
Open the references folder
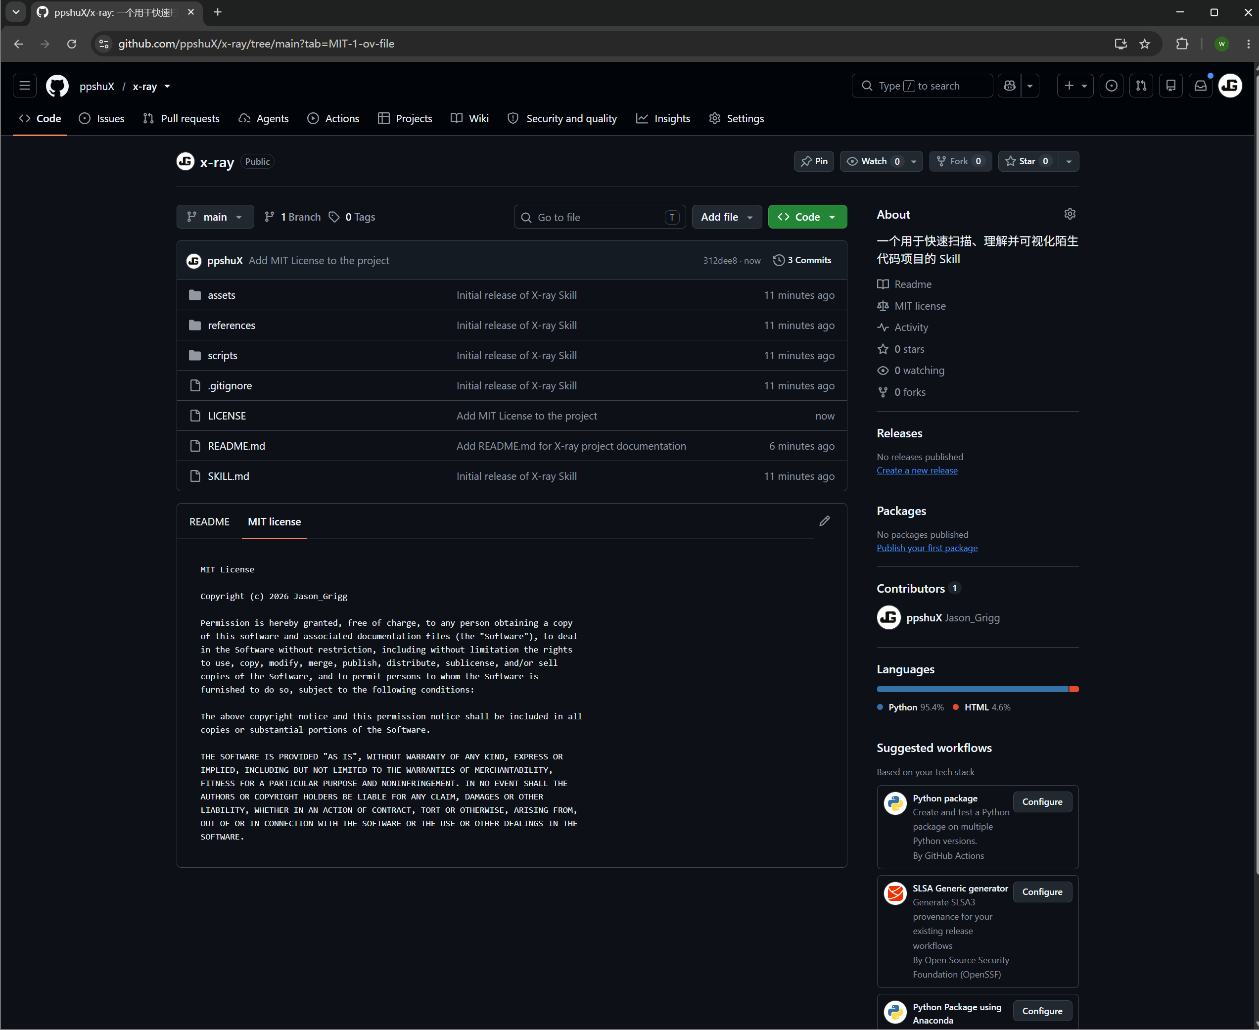pyautogui.click(x=232, y=326)
